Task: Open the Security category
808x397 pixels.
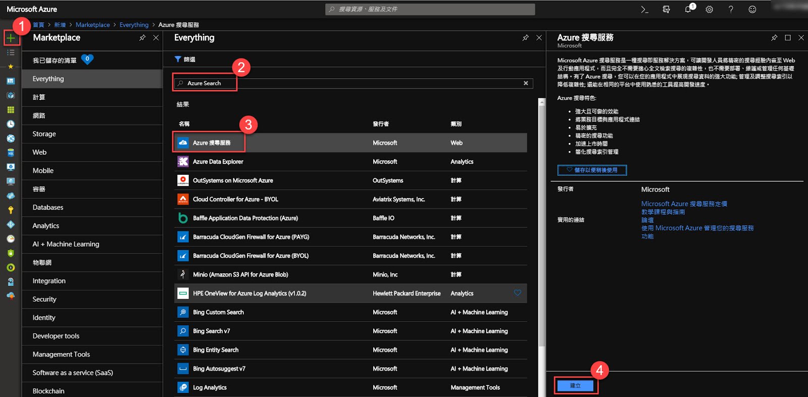Action: 92,300
